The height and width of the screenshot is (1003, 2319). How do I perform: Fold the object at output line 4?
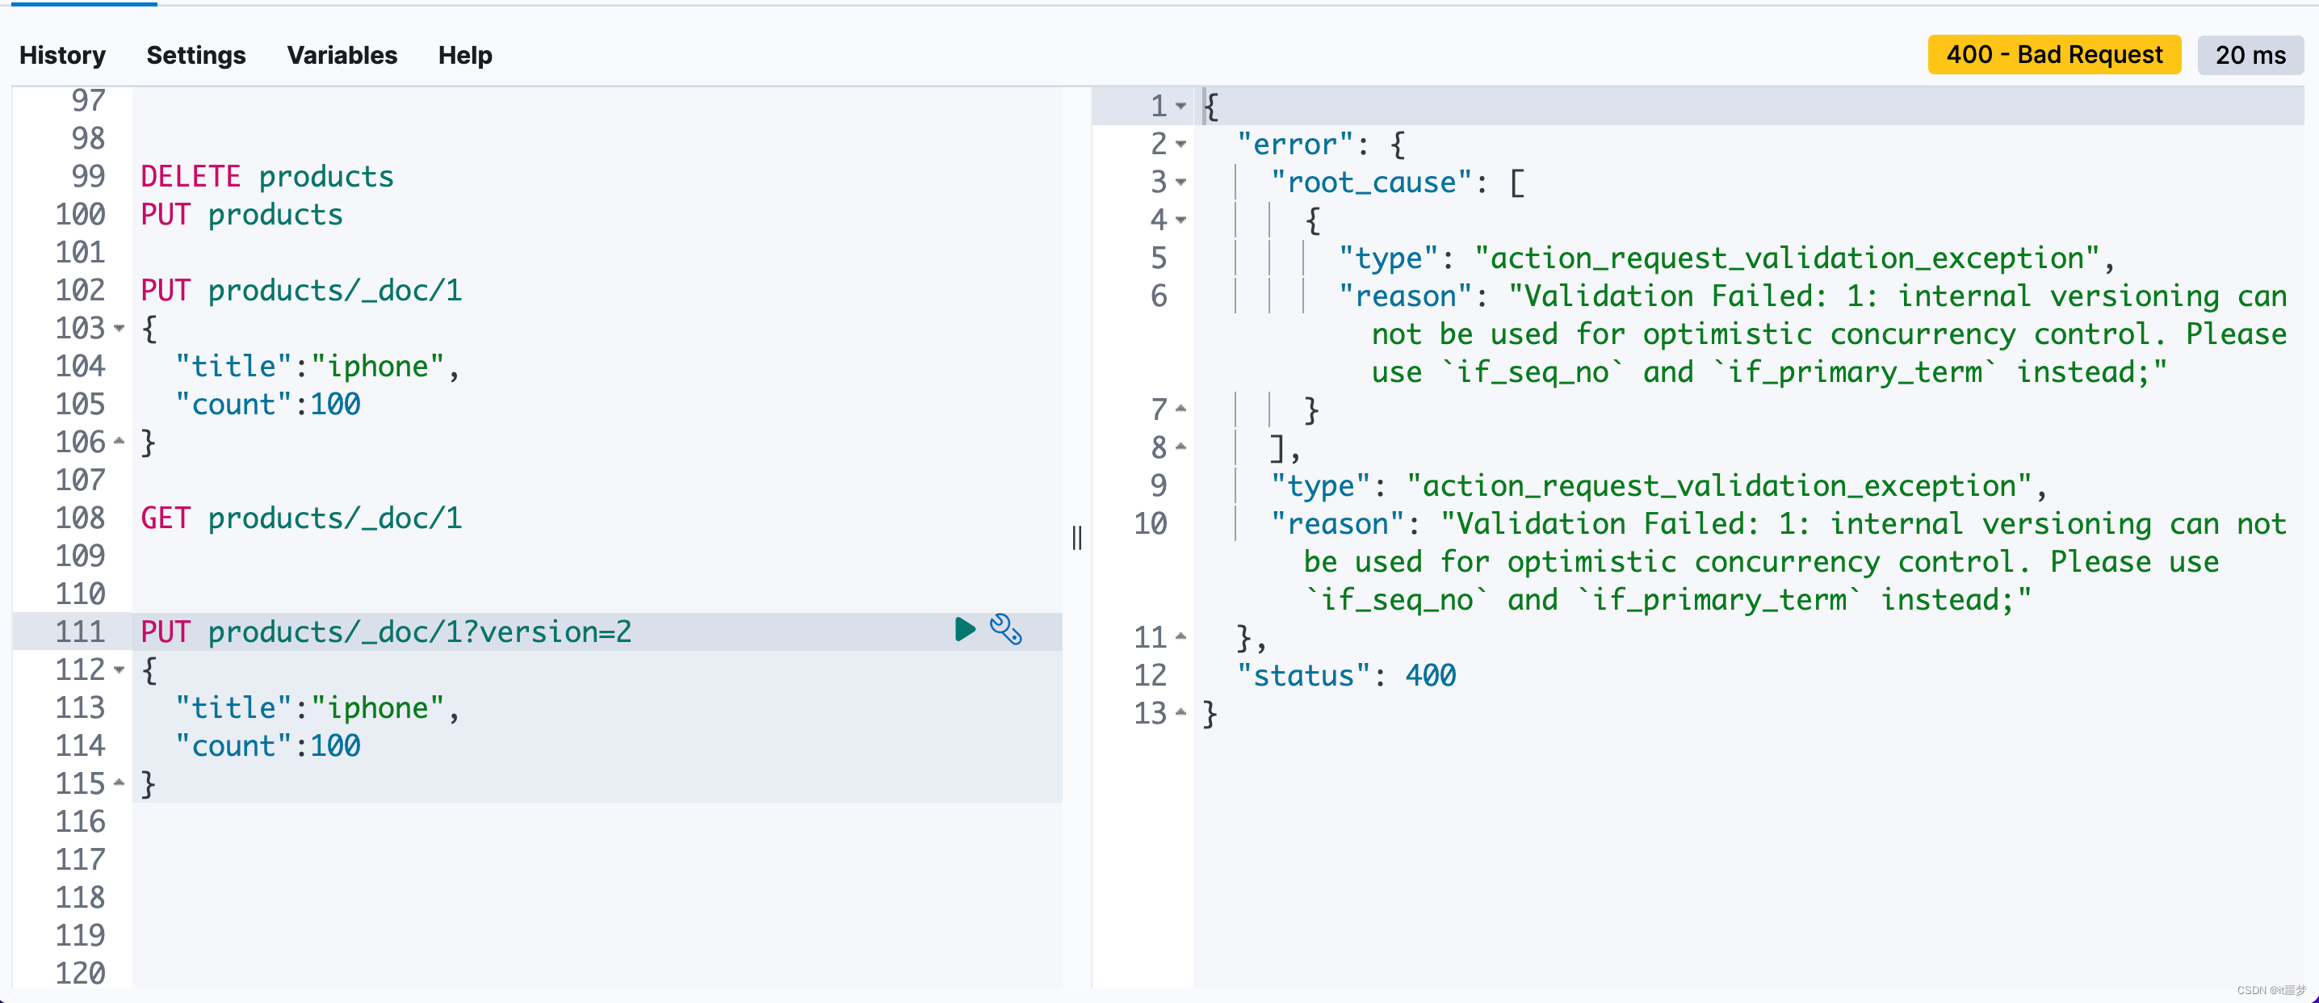point(1180,220)
